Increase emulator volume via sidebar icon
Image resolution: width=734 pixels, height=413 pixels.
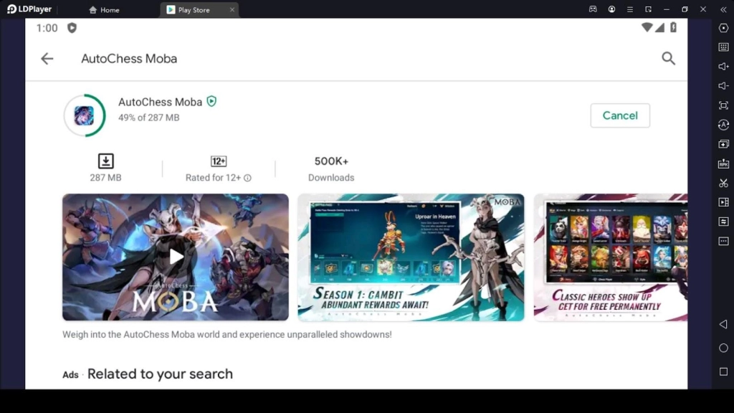point(723,67)
